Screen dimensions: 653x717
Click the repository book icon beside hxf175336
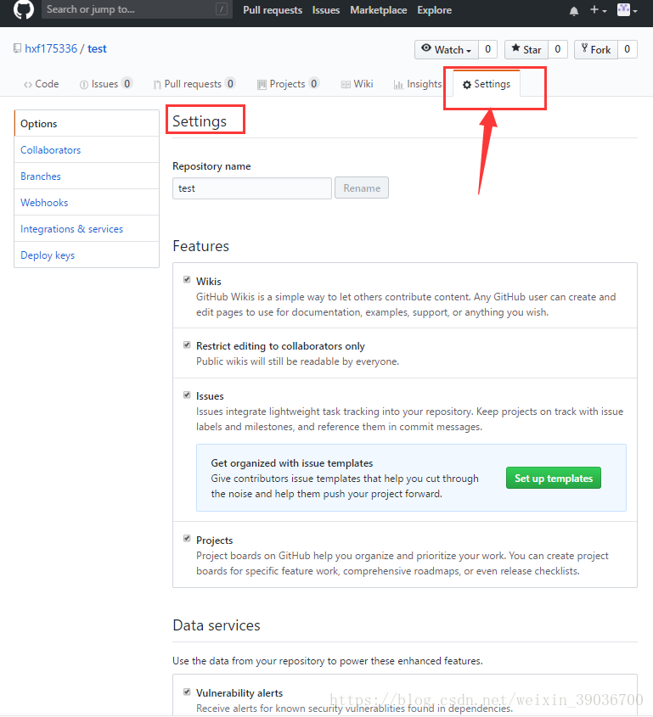pos(17,48)
